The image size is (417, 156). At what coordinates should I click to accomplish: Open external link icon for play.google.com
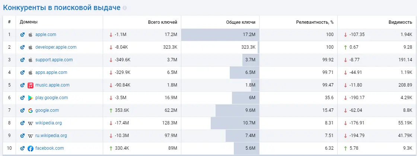22,98
